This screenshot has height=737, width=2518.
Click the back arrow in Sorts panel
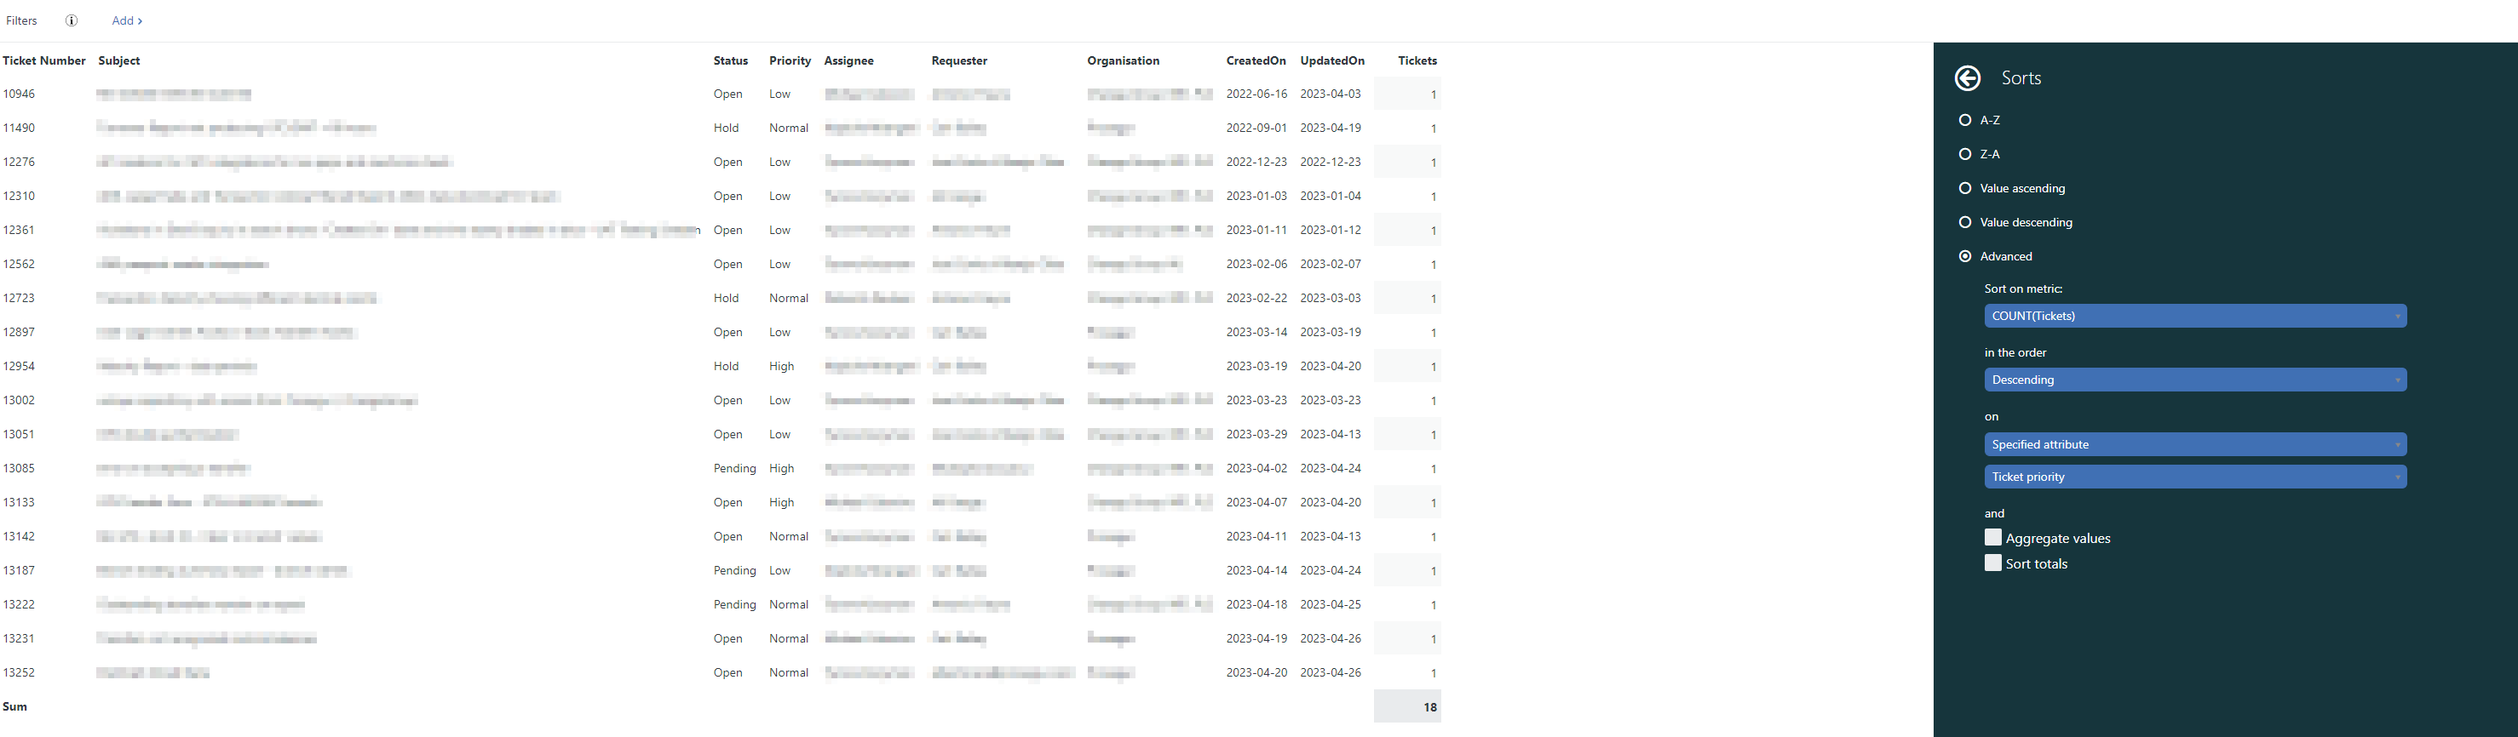tap(1967, 78)
